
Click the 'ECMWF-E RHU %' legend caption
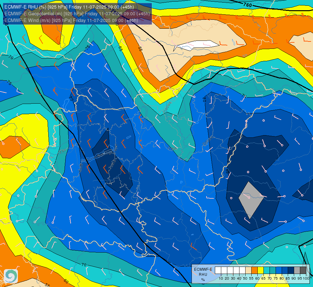203,275
